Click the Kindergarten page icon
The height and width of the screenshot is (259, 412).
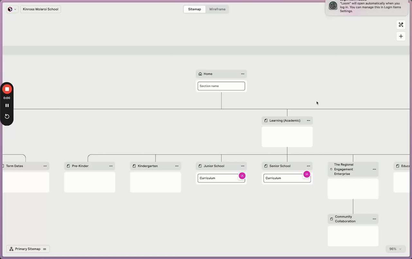point(134,166)
